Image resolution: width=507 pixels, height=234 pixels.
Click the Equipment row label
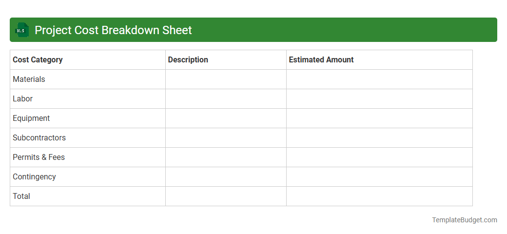coord(31,118)
